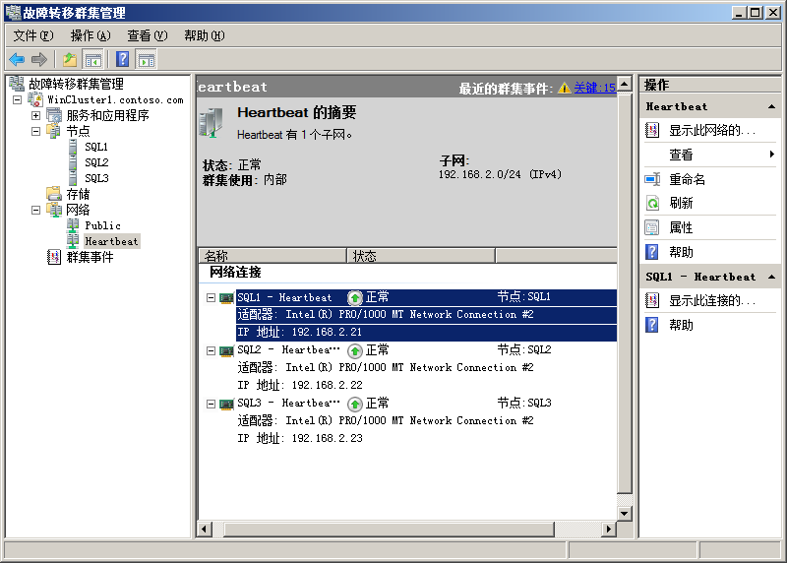Viewport: 787px width, 563px height.
Task: Collapse the 节点 tree node
Action: [36, 131]
